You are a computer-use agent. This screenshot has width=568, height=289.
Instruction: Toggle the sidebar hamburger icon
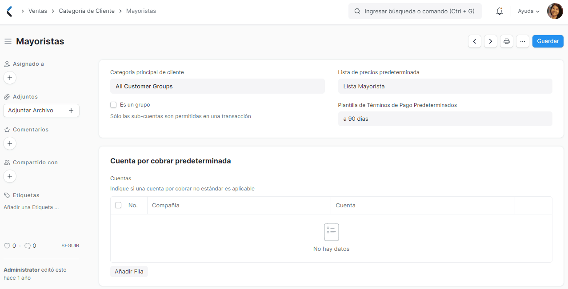[8, 41]
